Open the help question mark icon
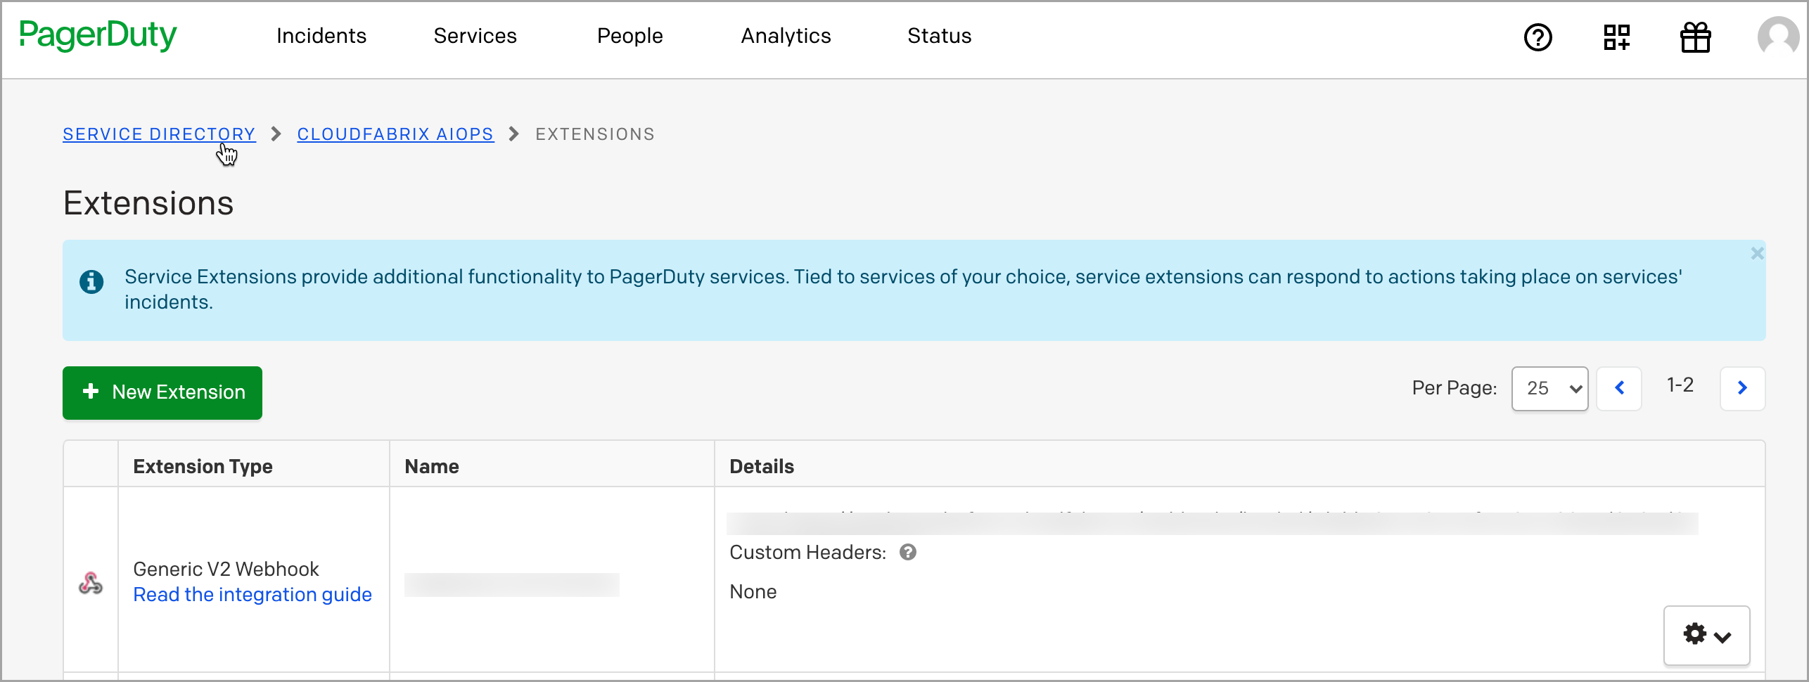The width and height of the screenshot is (1809, 682). (1538, 37)
